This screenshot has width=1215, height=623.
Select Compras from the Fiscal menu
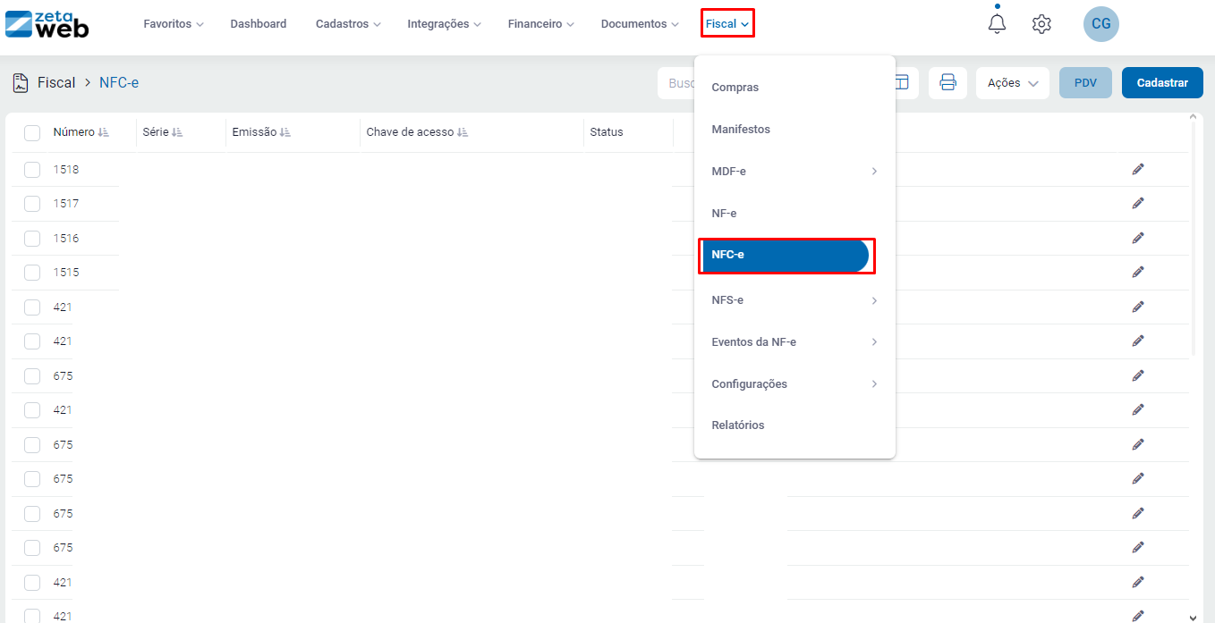click(735, 88)
